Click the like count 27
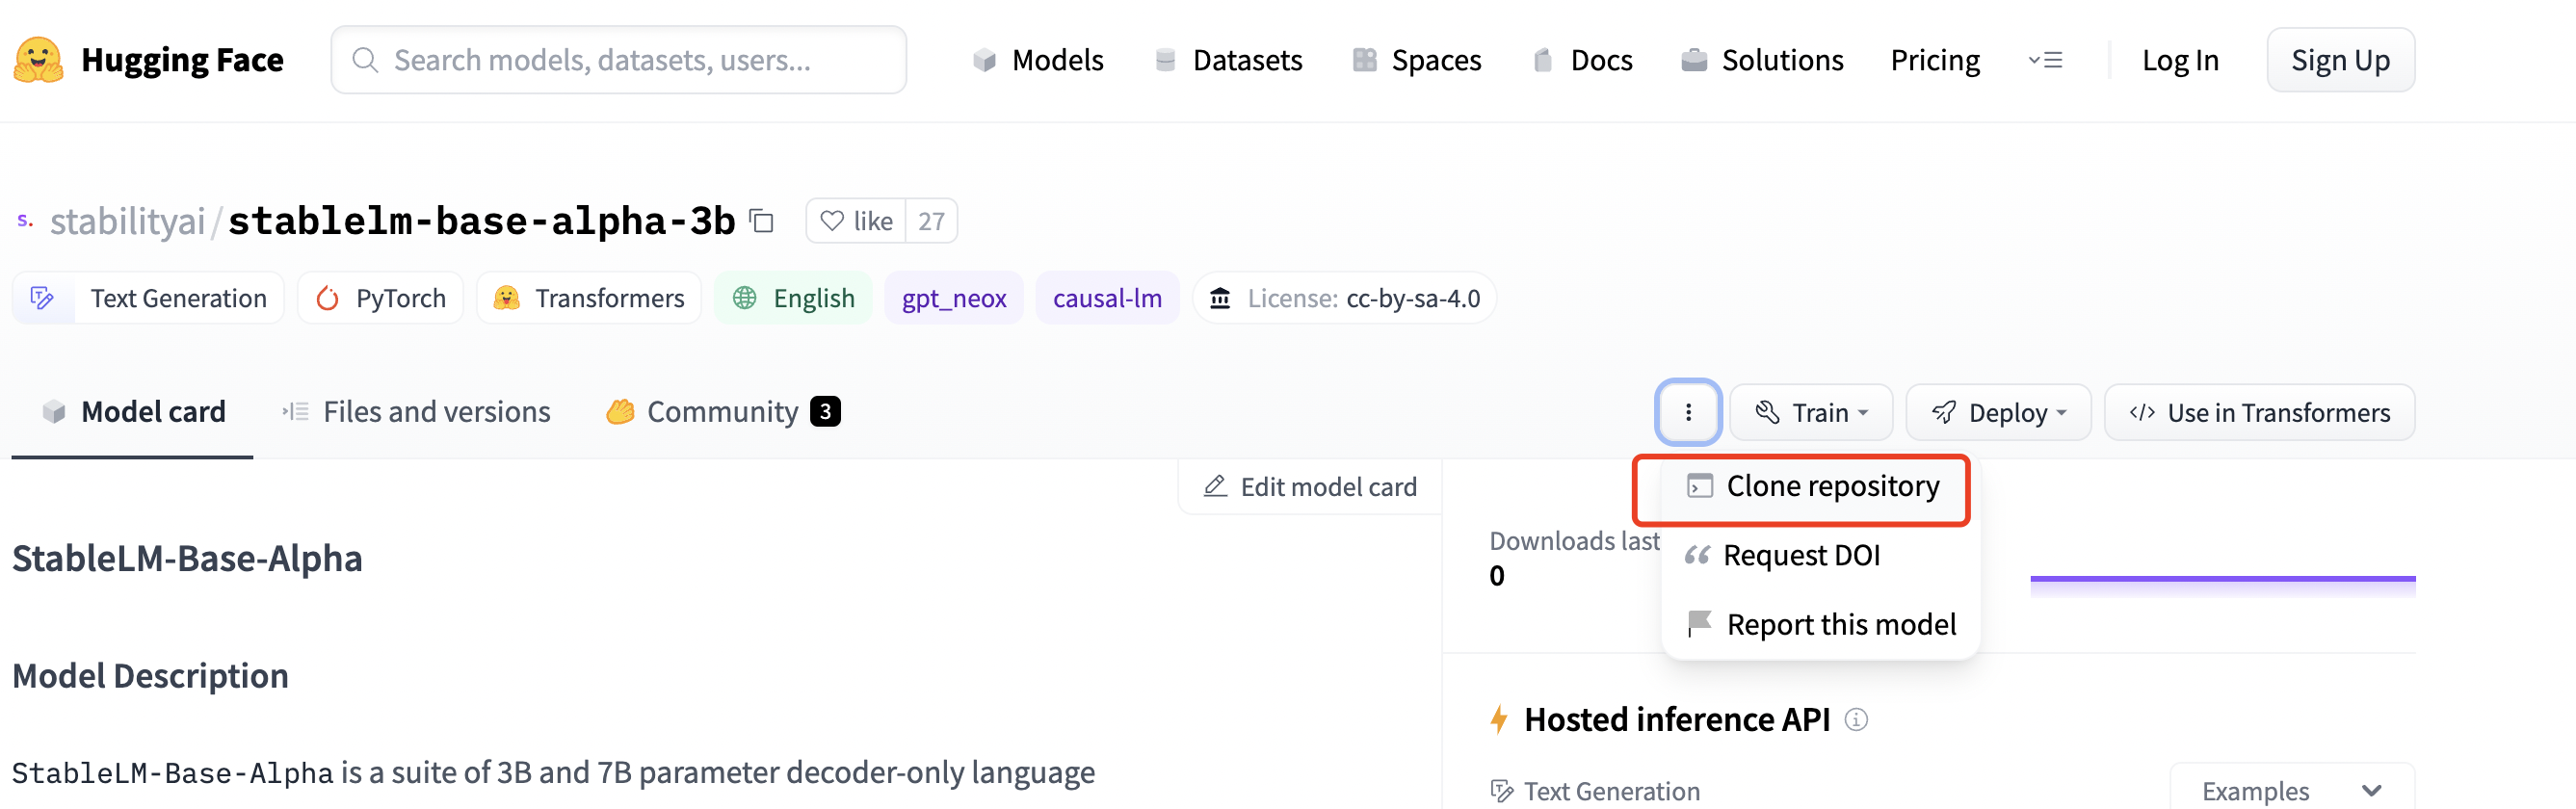2576x809 pixels. (931, 221)
